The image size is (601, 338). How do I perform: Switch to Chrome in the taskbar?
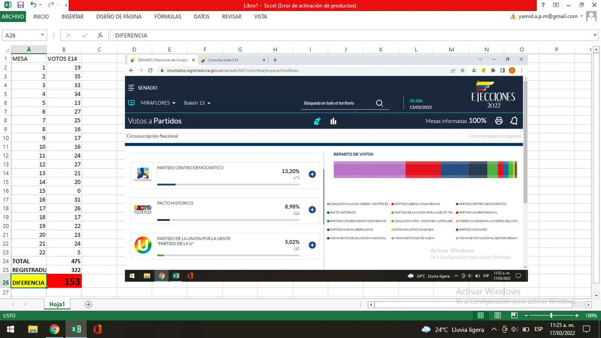coord(54,329)
